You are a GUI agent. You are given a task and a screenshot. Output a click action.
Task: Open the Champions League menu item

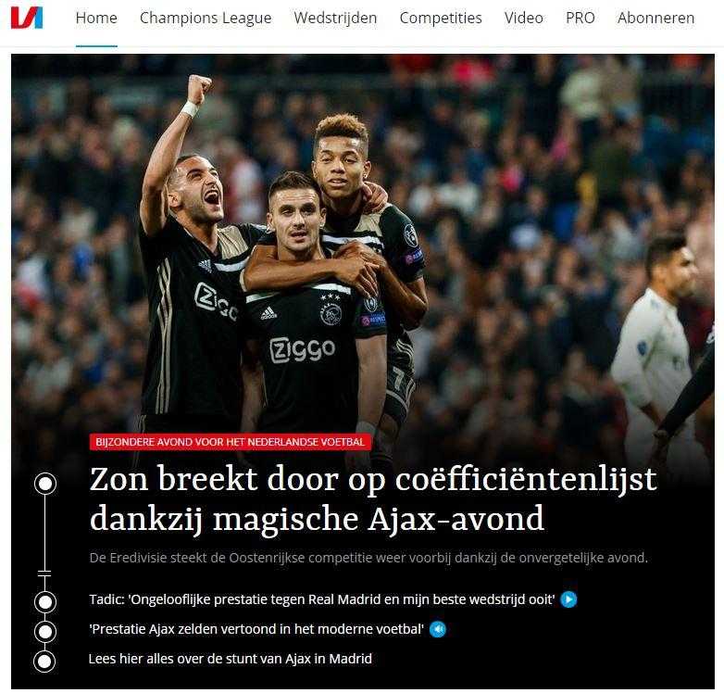[x=206, y=18]
